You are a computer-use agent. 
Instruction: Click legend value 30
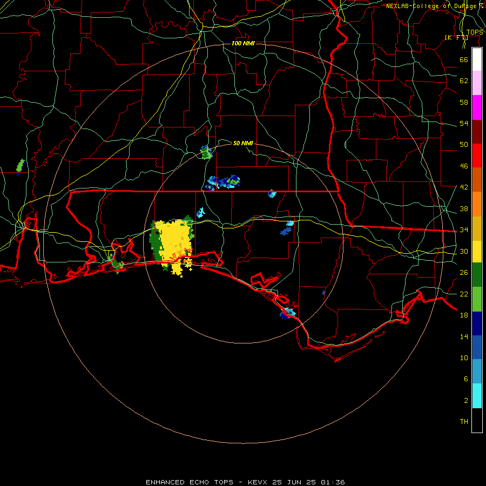pyautogui.click(x=464, y=251)
